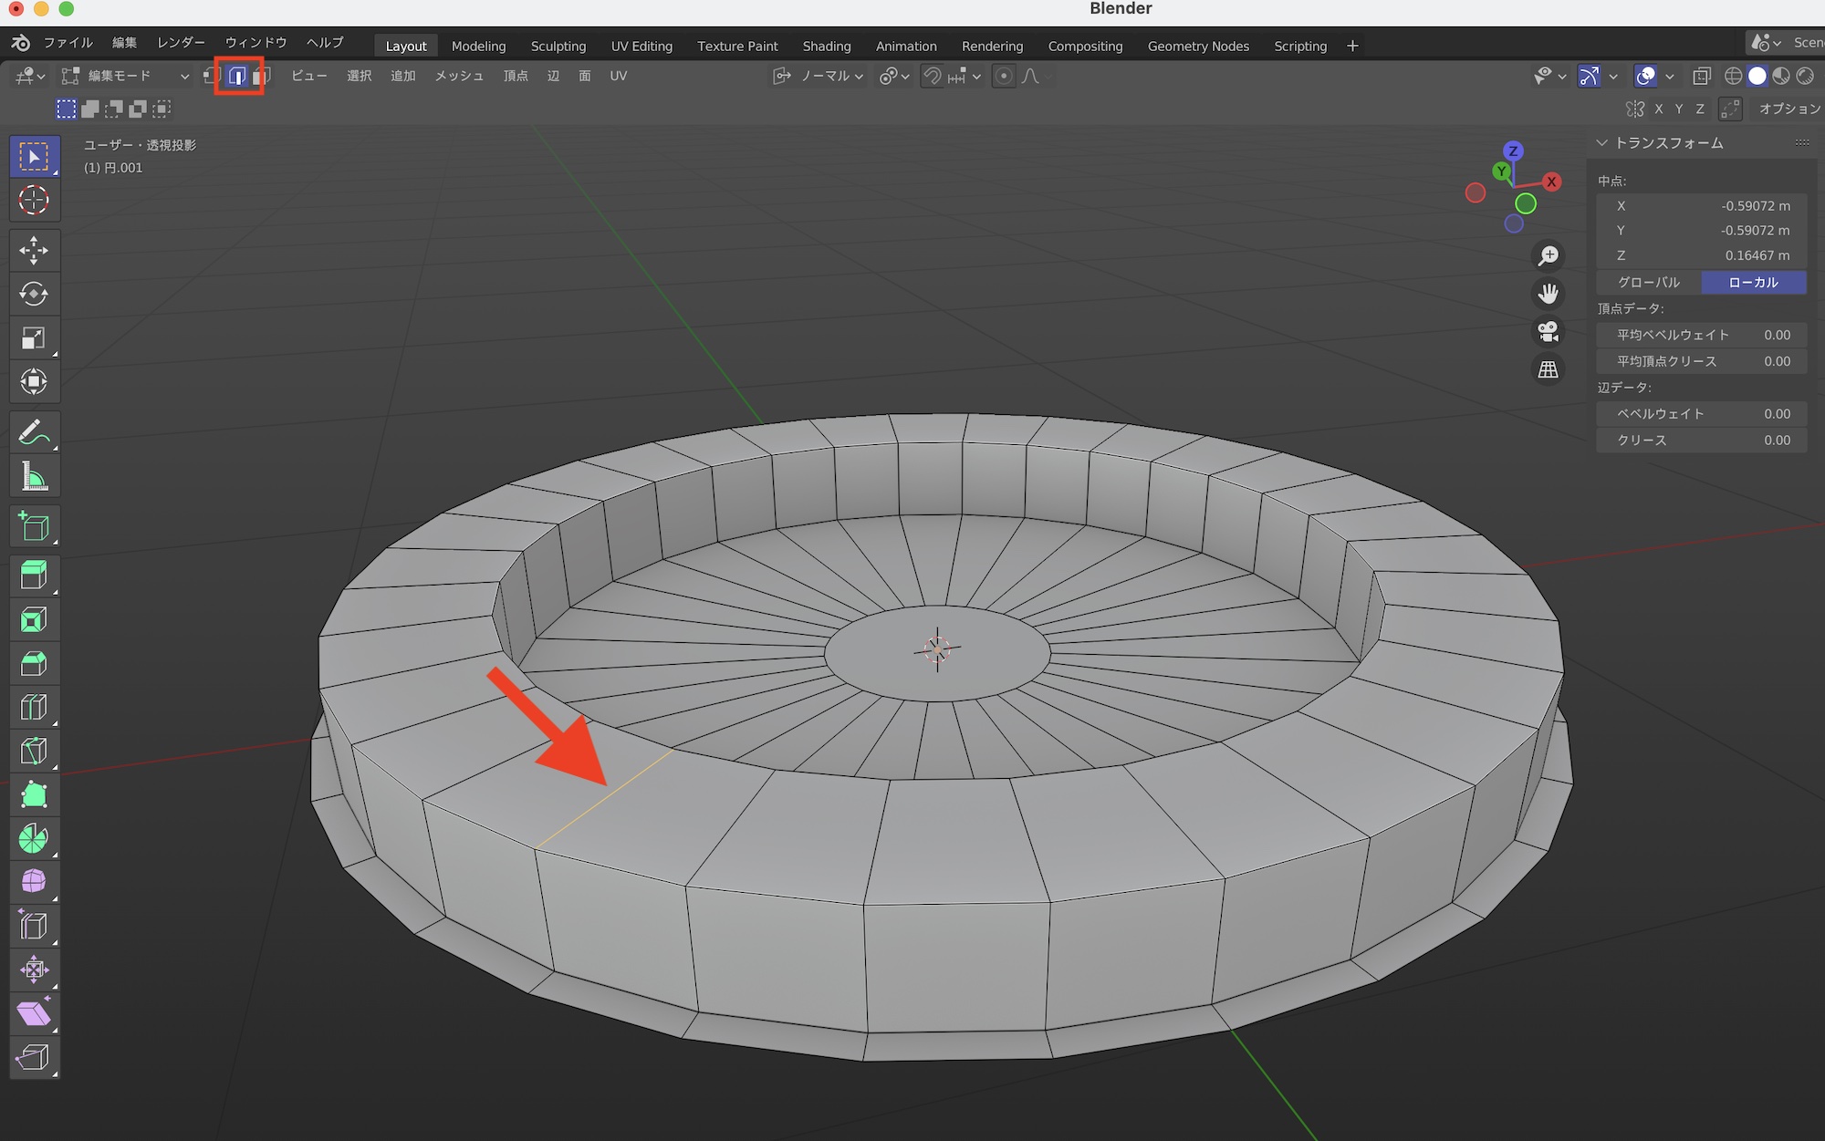Click the ベベルウェイト value slider
1825x1141 pixels.
pyautogui.click(x=1701, y=413)
